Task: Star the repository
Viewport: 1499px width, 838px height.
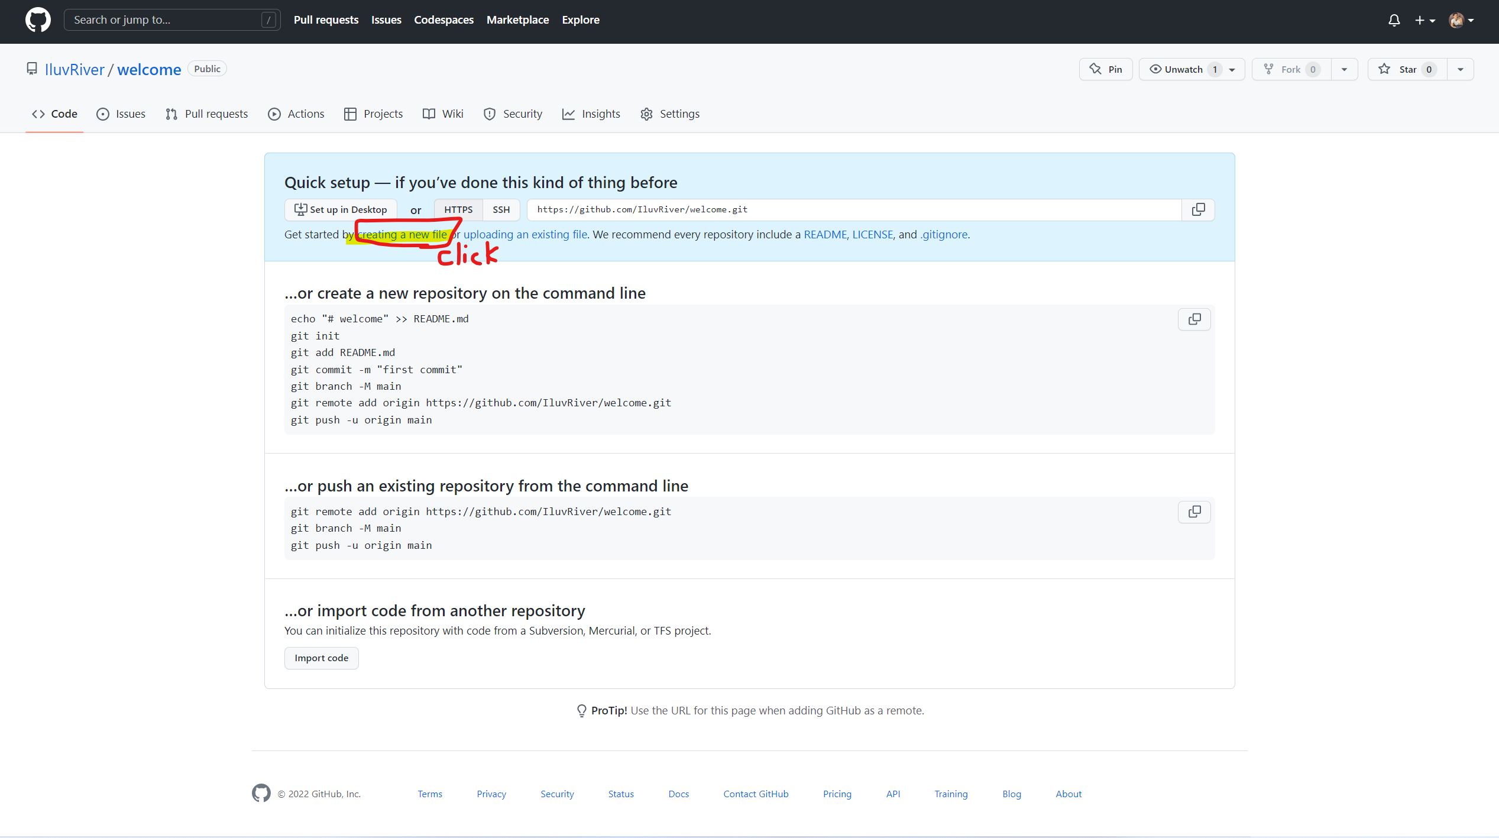Action: coord(1407,69)
